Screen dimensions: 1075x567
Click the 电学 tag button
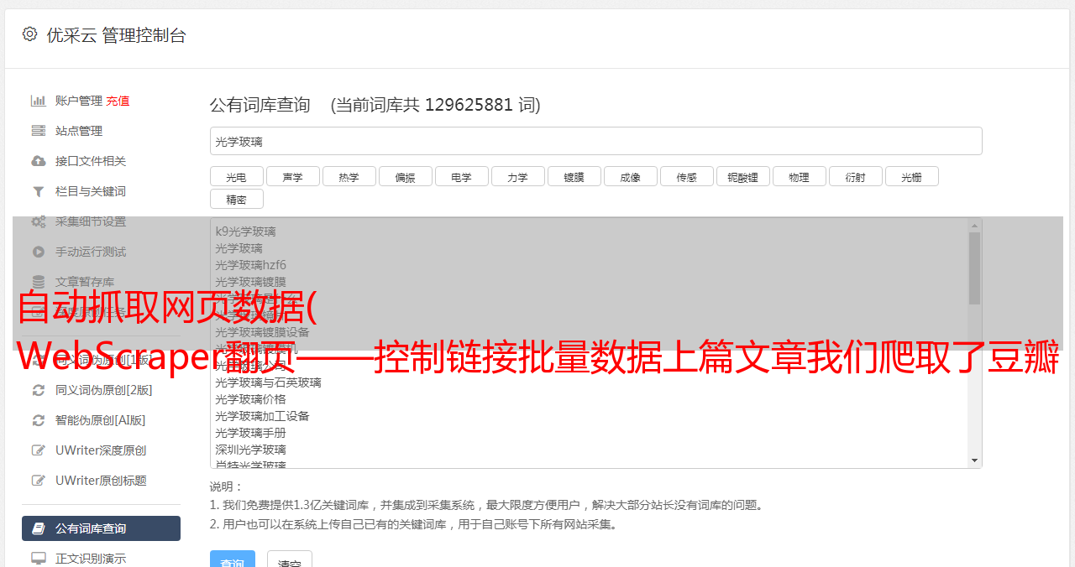click(461, 176)
